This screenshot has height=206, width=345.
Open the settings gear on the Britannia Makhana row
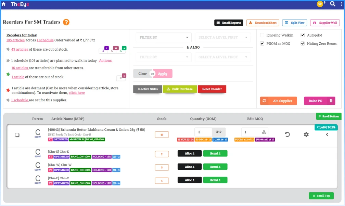click(x=306, y=134)
